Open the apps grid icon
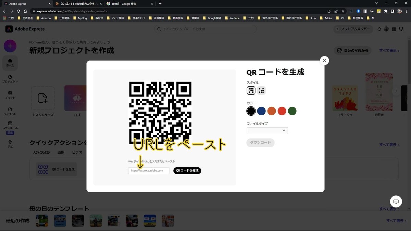The width and height of the screenshot is (411, 231). click(394, 29)
